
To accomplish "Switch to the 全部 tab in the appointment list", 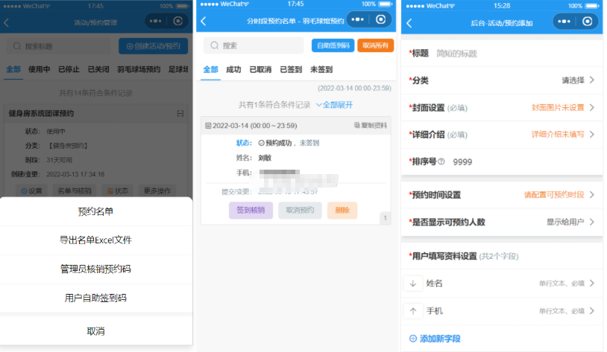I will [210, 69].
